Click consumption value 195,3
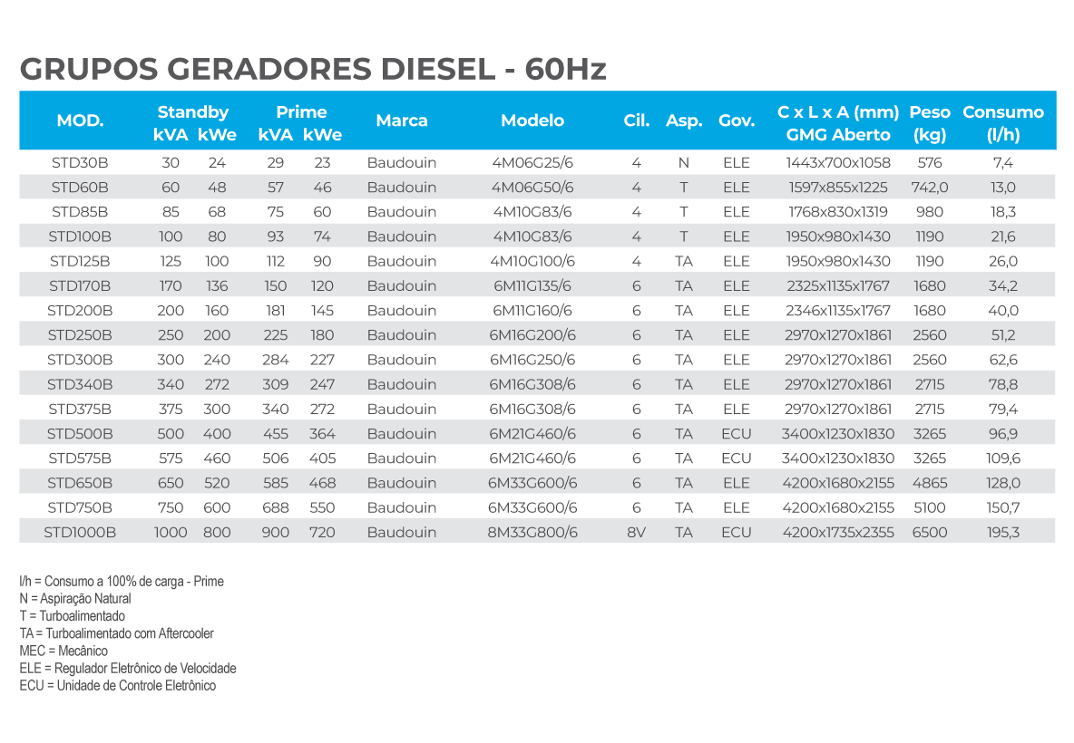Viewport: 1074px width, 743px height. point(1003,532)
